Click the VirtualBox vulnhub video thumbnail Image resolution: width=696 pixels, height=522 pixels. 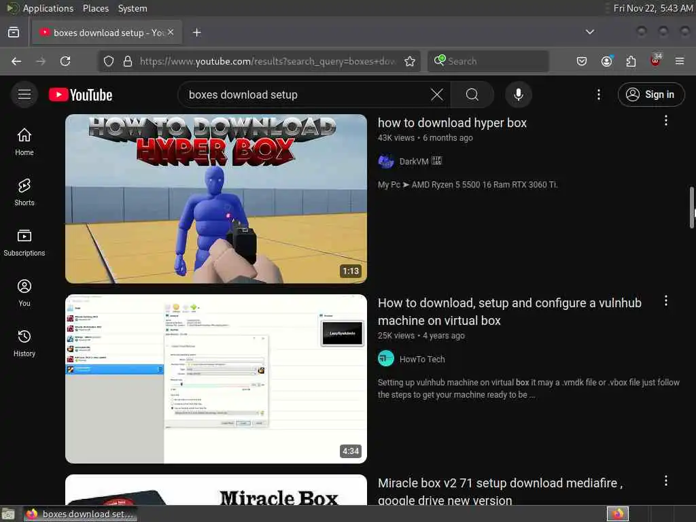pyautogui.click(x=216, y=379)
